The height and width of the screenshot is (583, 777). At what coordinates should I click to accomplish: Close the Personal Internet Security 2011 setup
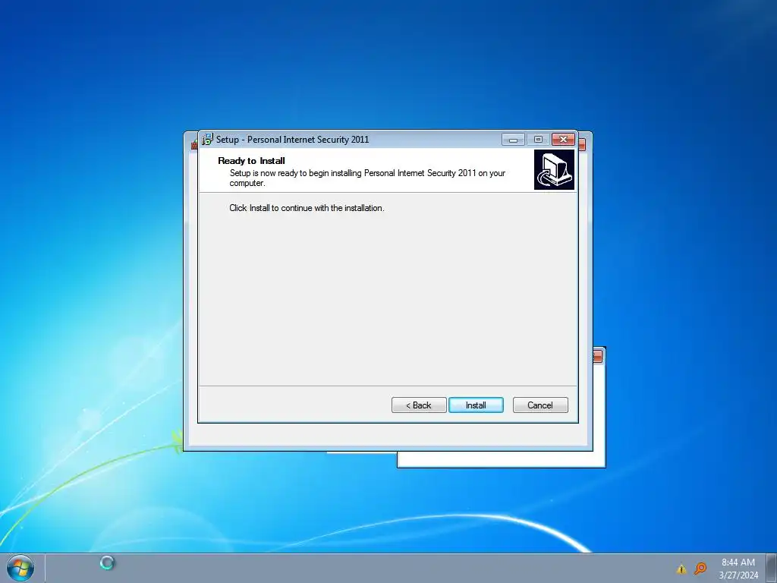tap(564, 140)
